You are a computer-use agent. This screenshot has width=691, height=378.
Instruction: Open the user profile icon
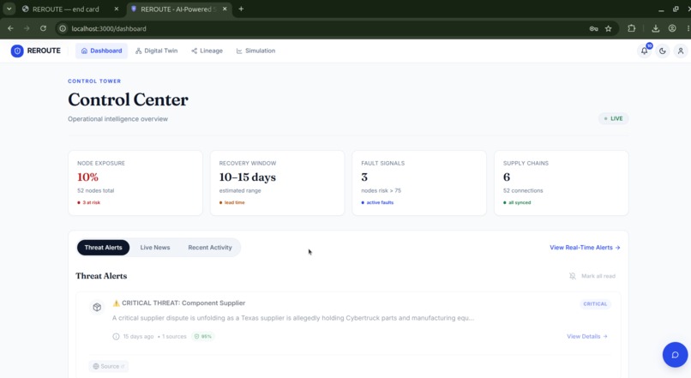pos(681,51)
